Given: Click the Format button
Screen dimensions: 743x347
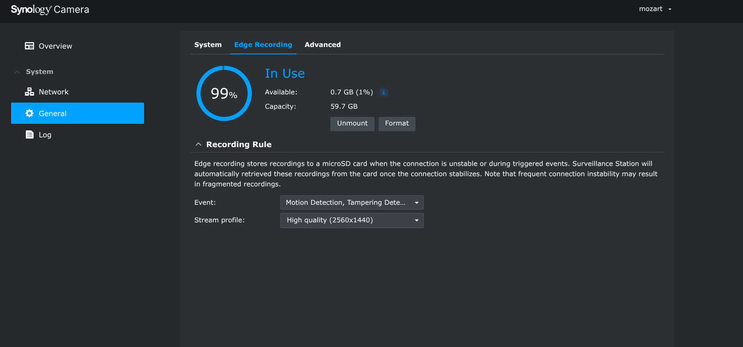Looking at the screenshot, I should (x=397, y=123).
